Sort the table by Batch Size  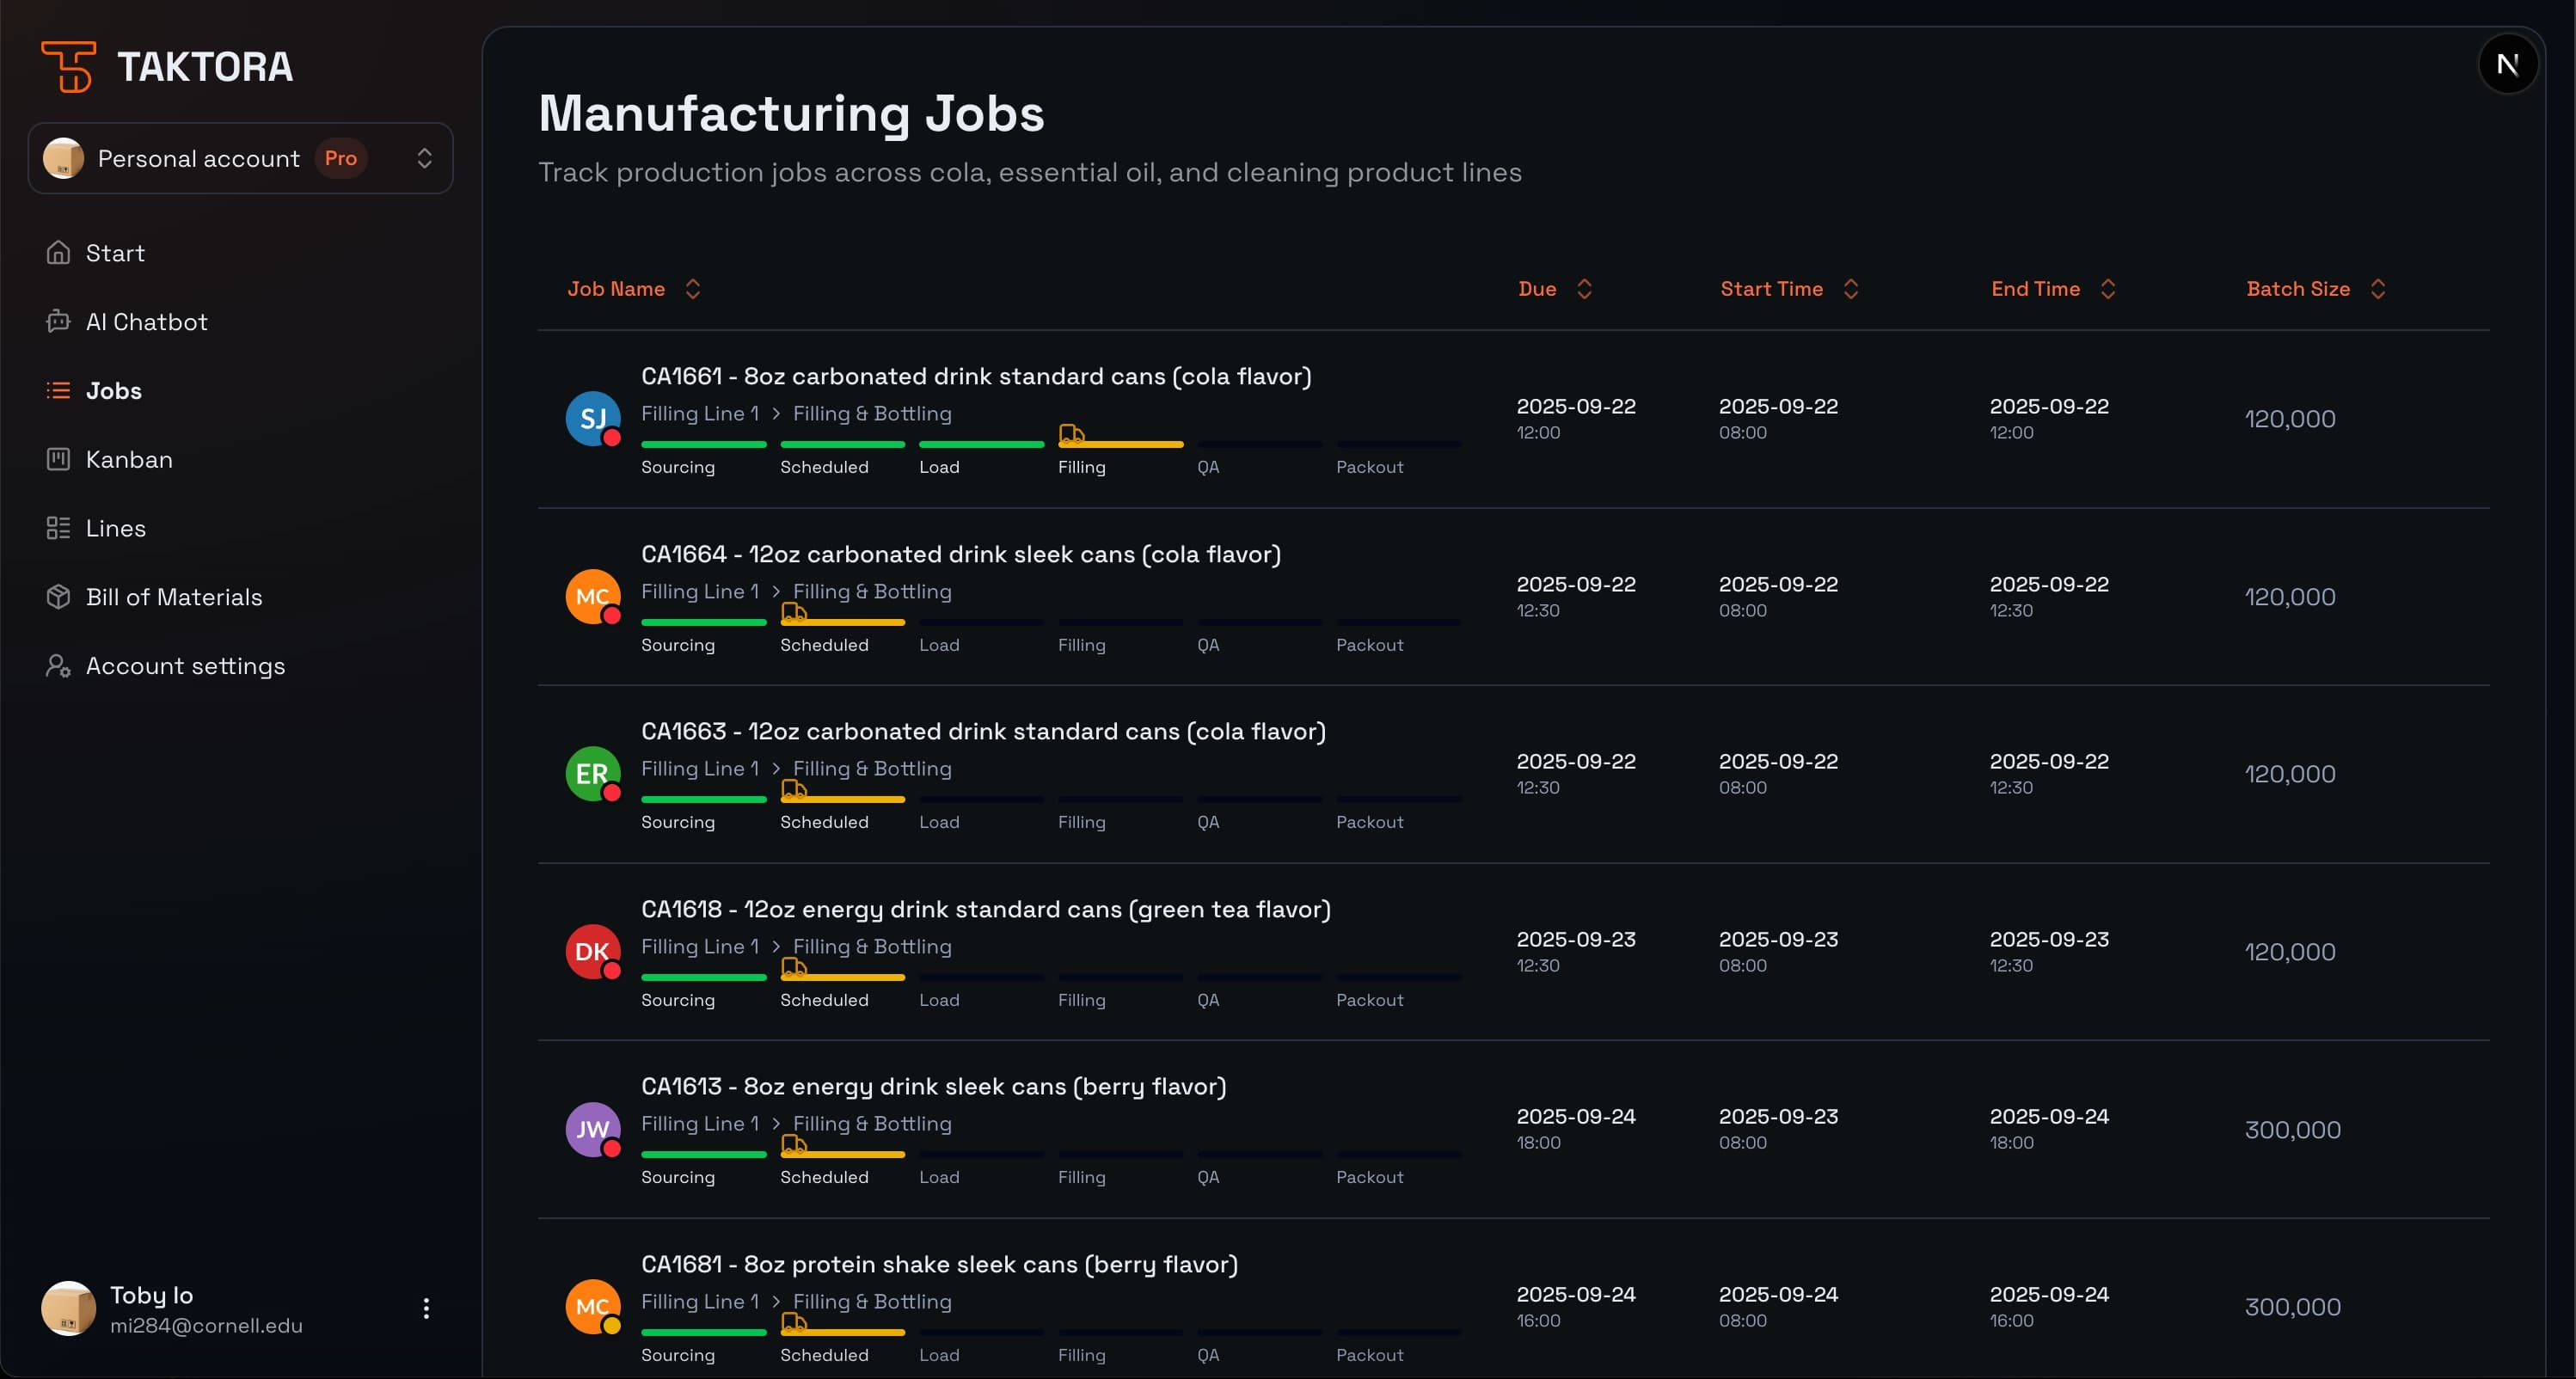tap(2378, 289)
